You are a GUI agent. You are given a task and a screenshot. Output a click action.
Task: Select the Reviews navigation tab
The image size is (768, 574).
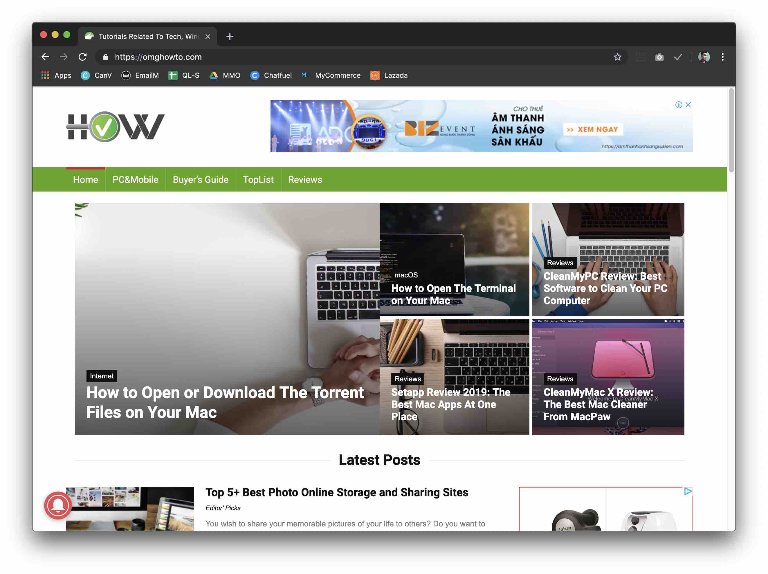point(305,180)
